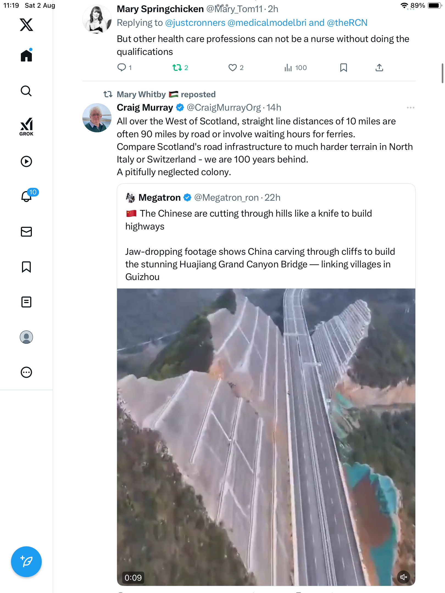
Task: Open Notifications with 10 badge
Action: pyautogui.click(x=27, y=196)
